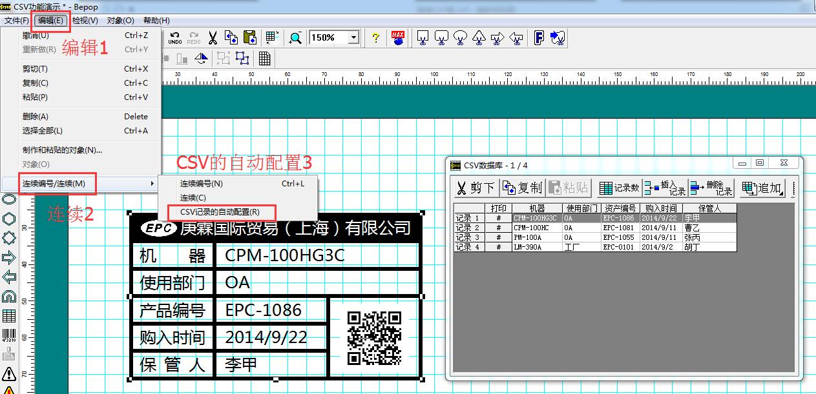Click the paste clipboard icon in main toolbar
The height and width of the screenshot is (394, 816).
(250, 38)
